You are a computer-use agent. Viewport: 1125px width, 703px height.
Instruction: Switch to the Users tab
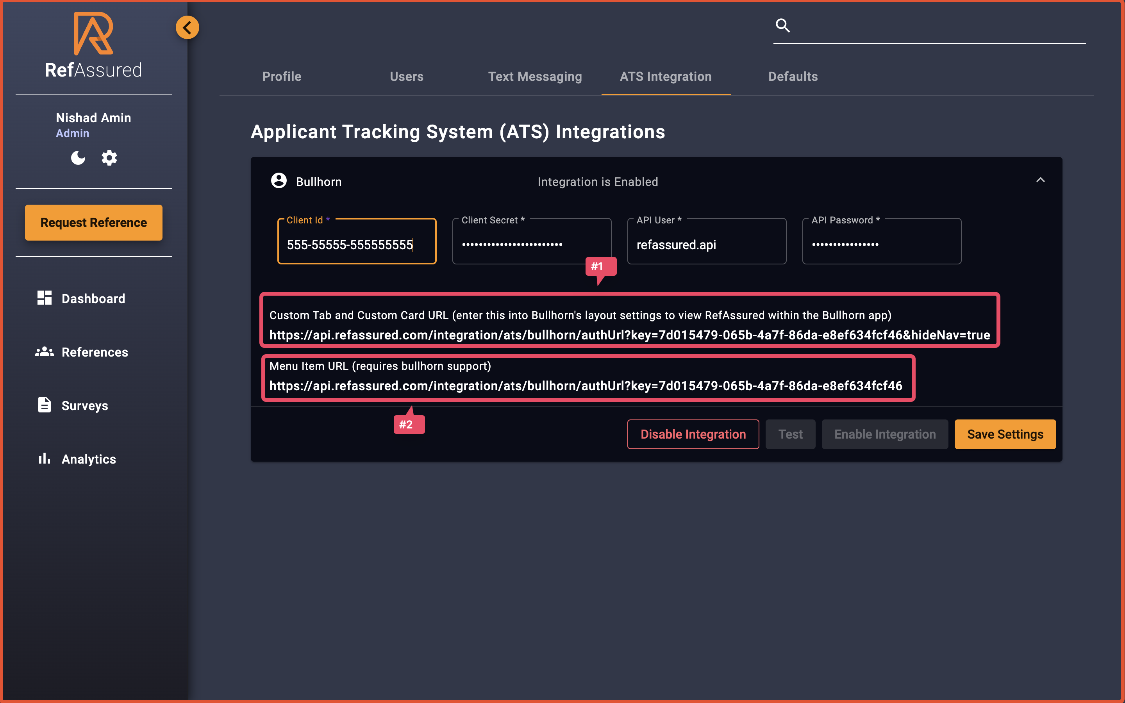[x=406, y=76]
